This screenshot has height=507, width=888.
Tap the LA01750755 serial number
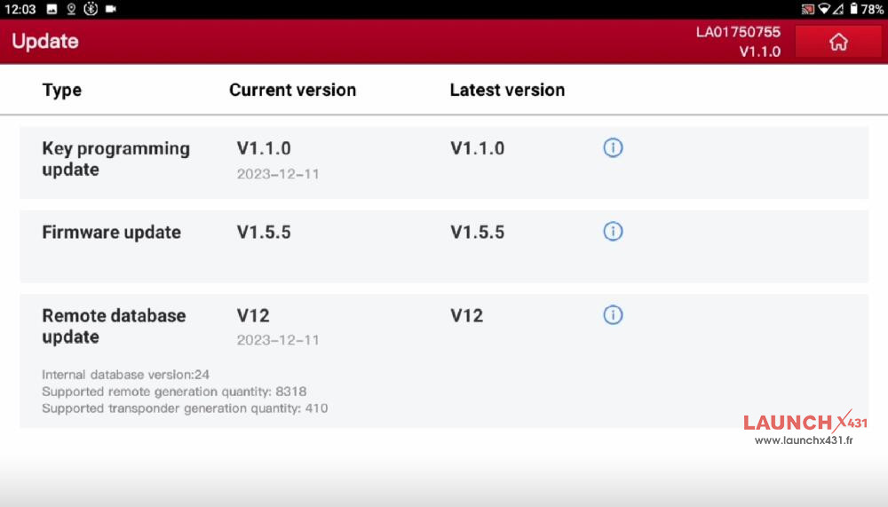(x=738, y=32)
